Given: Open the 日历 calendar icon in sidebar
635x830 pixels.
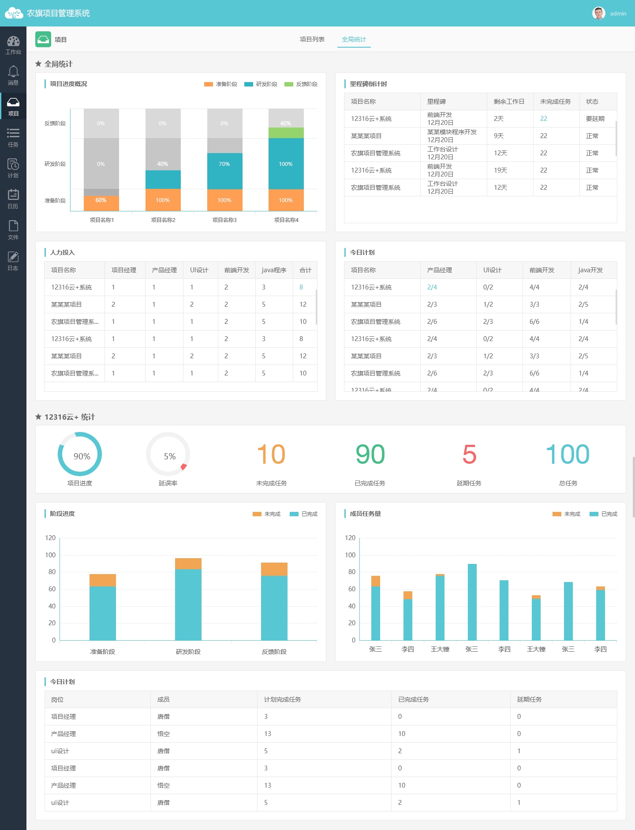Looking at the screenshot, I should point(13,199).
